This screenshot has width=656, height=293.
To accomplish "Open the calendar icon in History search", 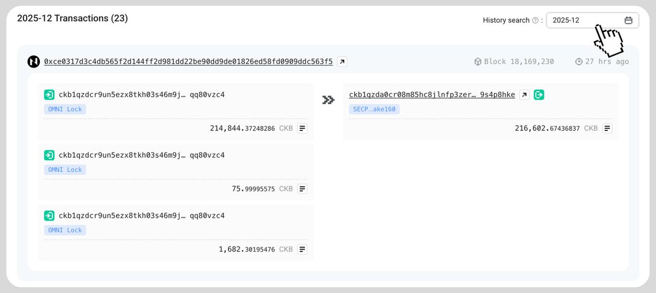I will pos(629,20).
